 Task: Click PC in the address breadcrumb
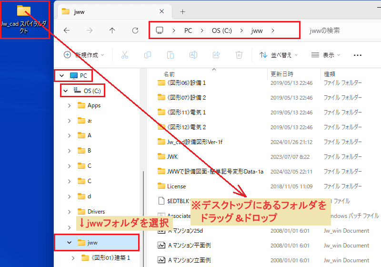188,31
